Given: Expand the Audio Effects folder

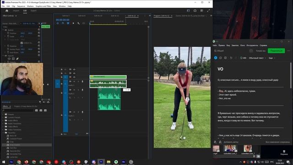Looking at the screenshot, I should 3,121.
